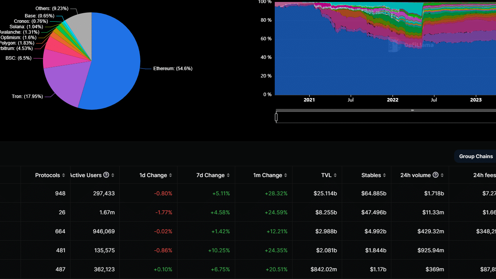Select the 1.67m active users cell
The height and width of the screenshot is (279, 496).
click(x=107, y=212)
